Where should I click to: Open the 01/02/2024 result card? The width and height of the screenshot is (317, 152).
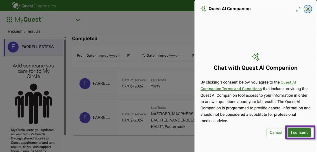point(133,117)
